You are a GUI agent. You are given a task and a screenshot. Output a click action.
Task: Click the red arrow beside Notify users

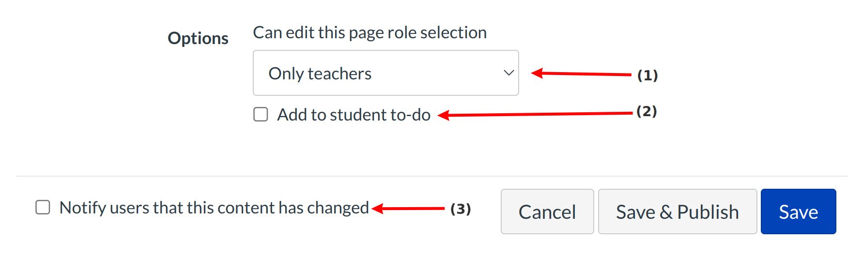point(408,209)
